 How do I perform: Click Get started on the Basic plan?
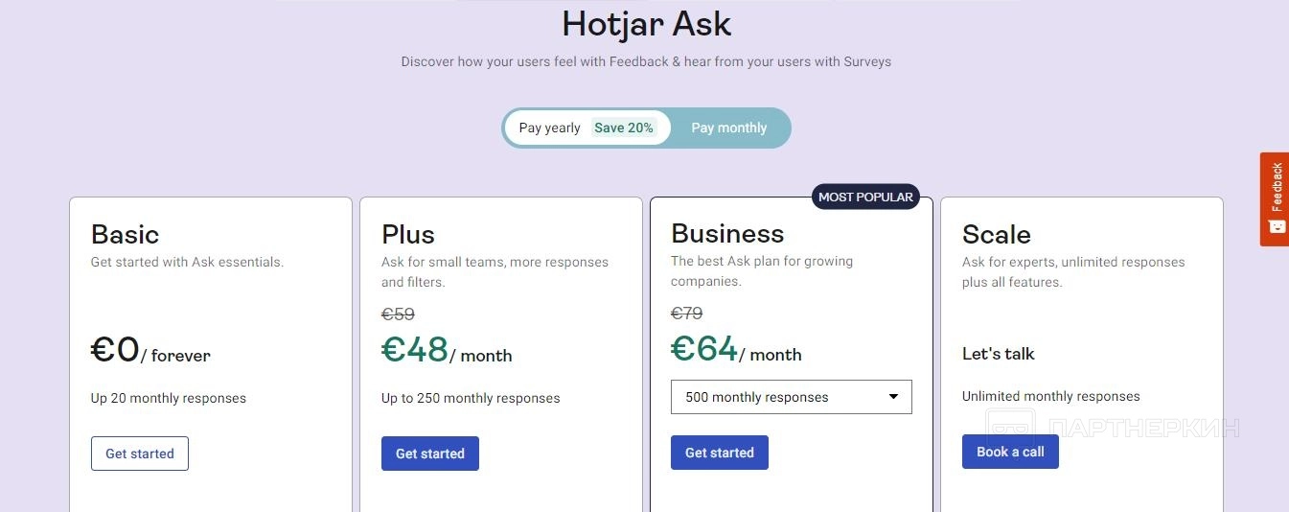click(140, 454)
